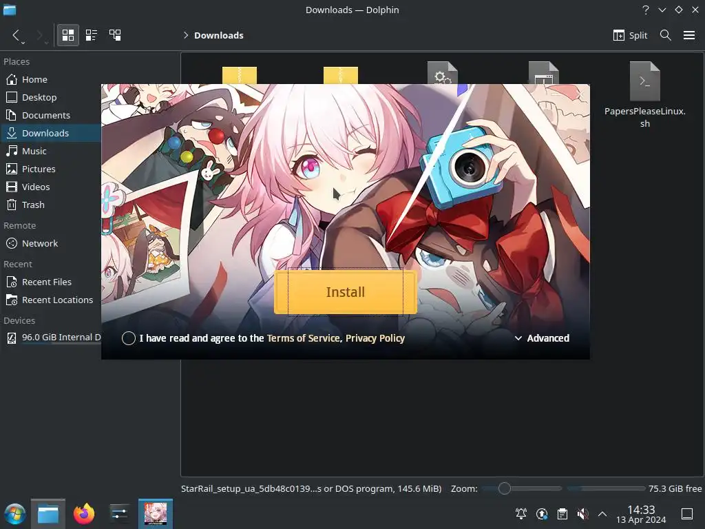705x529 pixels.
Task: Click the Install button in the installer
Action: 346,292
